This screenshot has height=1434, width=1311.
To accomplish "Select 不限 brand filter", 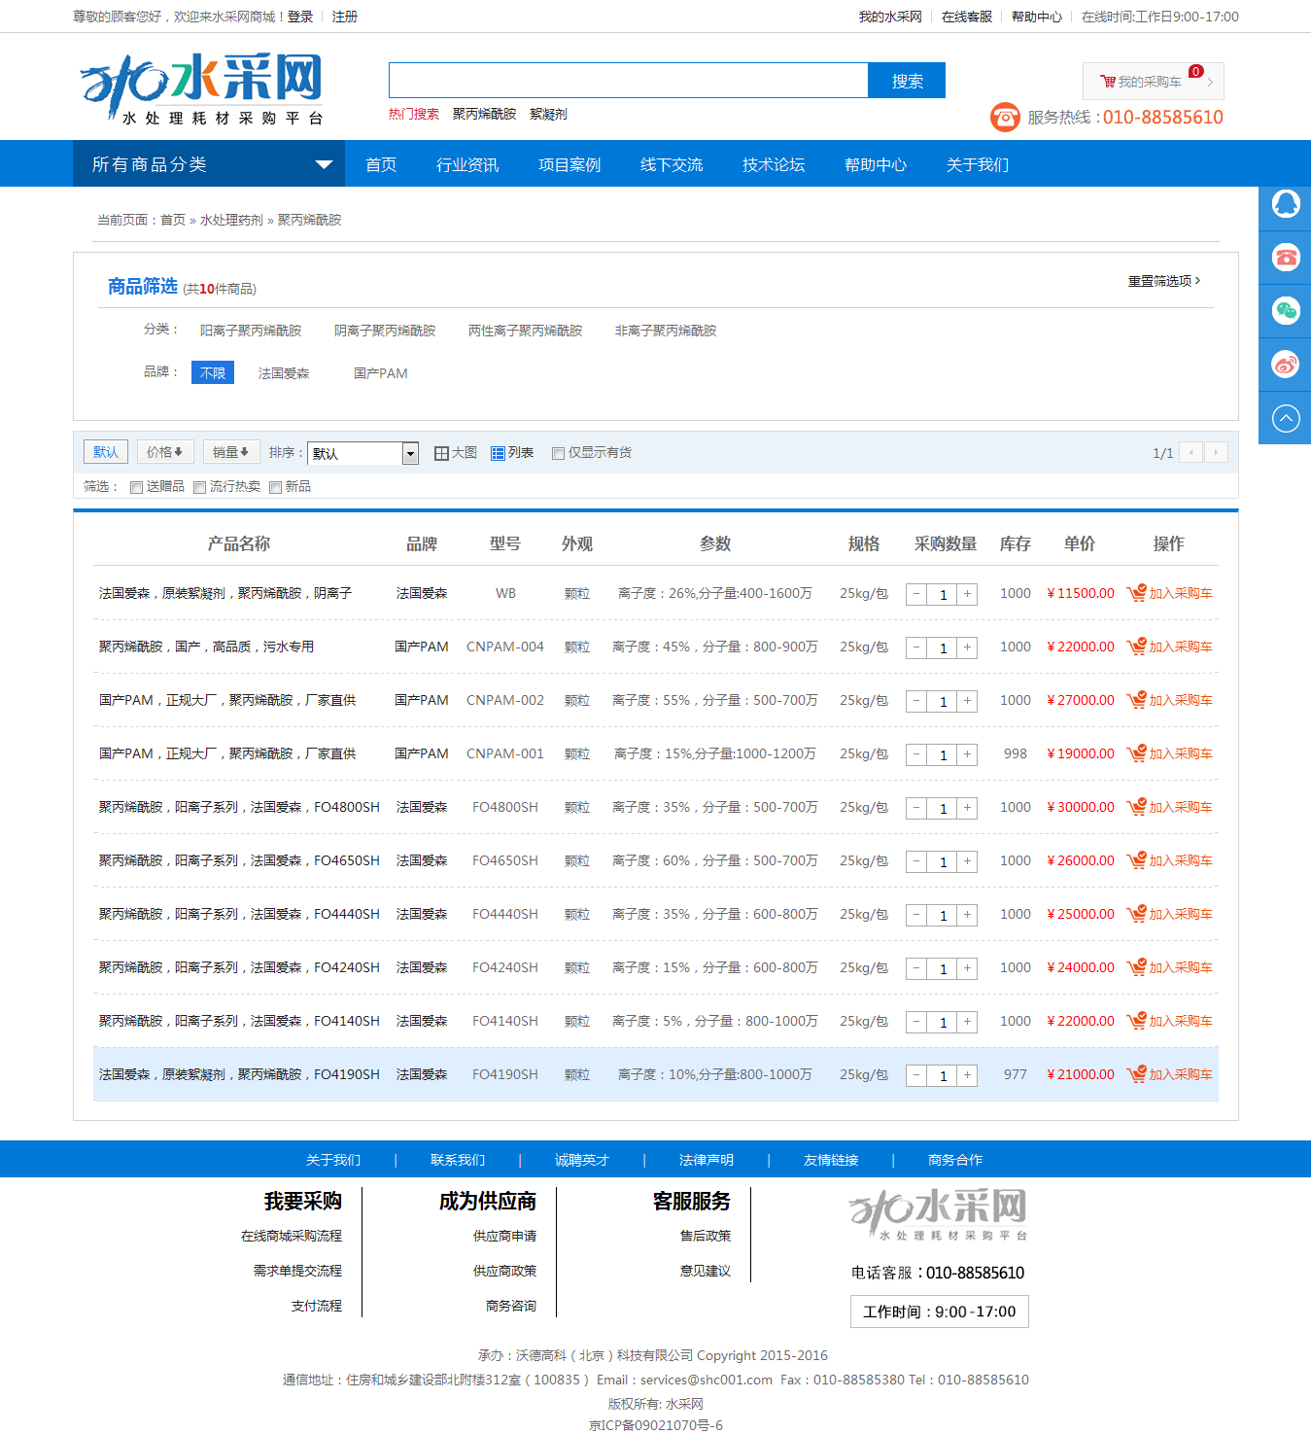I will click(x=213, y=373).
